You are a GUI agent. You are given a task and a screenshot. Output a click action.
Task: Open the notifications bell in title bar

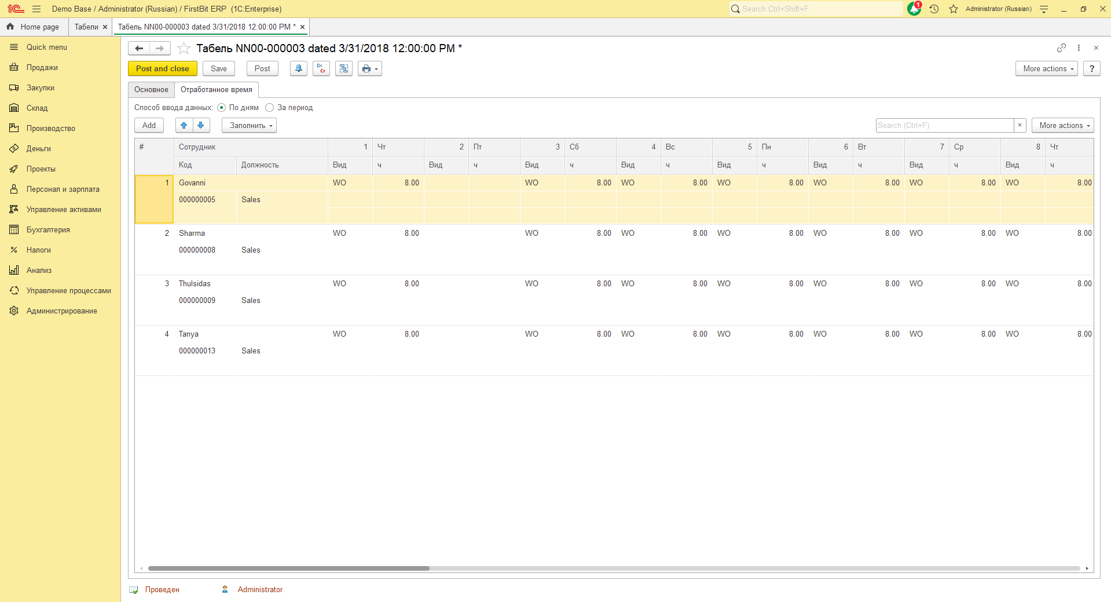tap(914, 9)
